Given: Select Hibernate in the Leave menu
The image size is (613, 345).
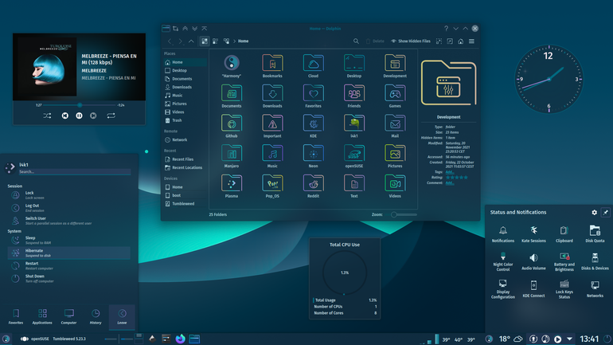Looking at the screenshot, I should pos(68,253).
